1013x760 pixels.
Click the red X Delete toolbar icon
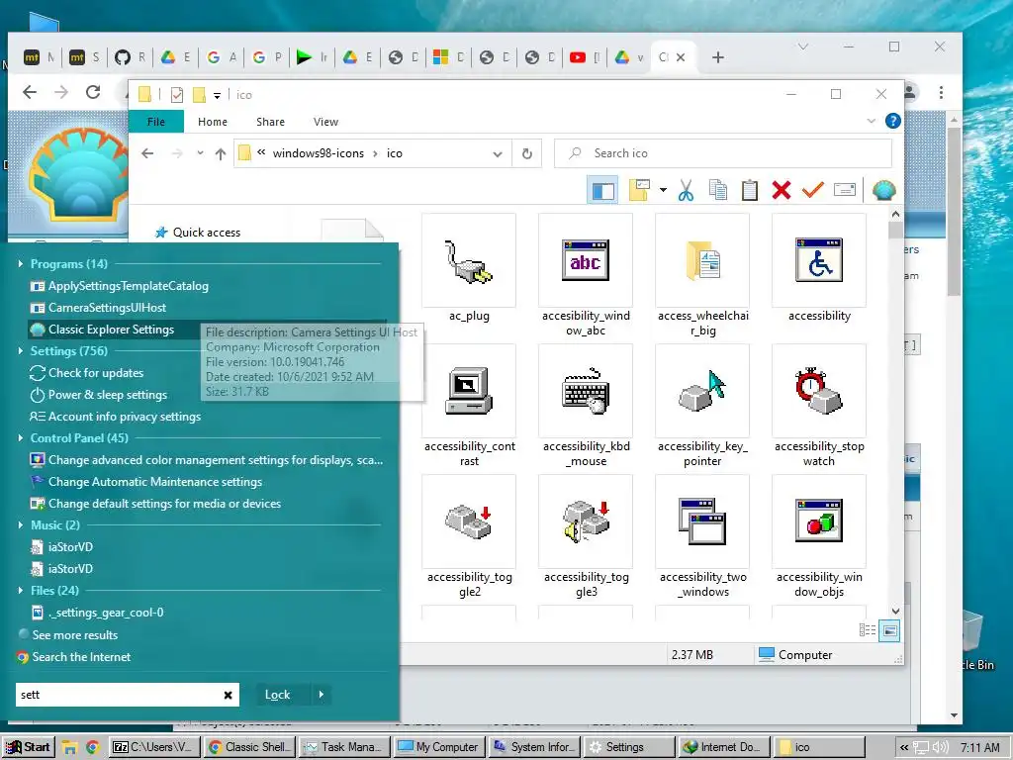(x=782, y=190)
